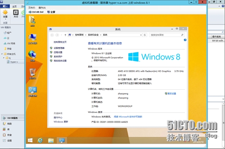Open the Recycle Bin desktop icon
225x149 pixels.
32,74
